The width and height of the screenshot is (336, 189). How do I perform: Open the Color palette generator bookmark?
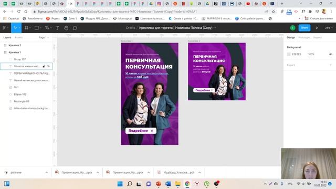point(250,19)
